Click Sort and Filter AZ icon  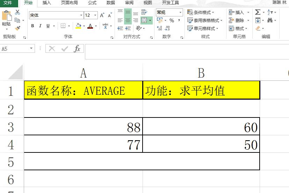270,12
